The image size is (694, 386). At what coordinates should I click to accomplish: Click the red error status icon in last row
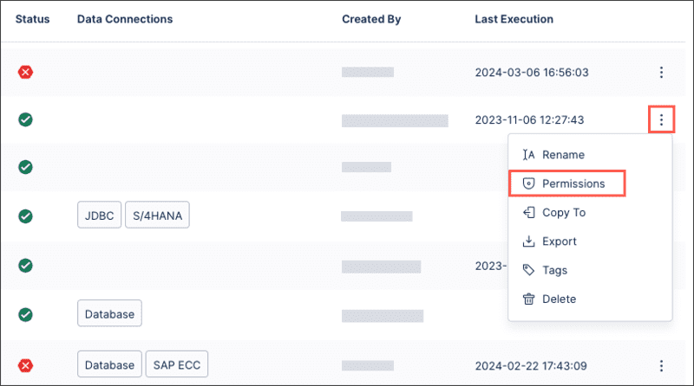(x=26, y=365)
